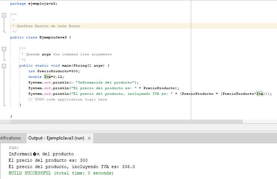Click the int PrecioProducto=300 line
The width and height of the screenshot is (277, 179).
54,71
